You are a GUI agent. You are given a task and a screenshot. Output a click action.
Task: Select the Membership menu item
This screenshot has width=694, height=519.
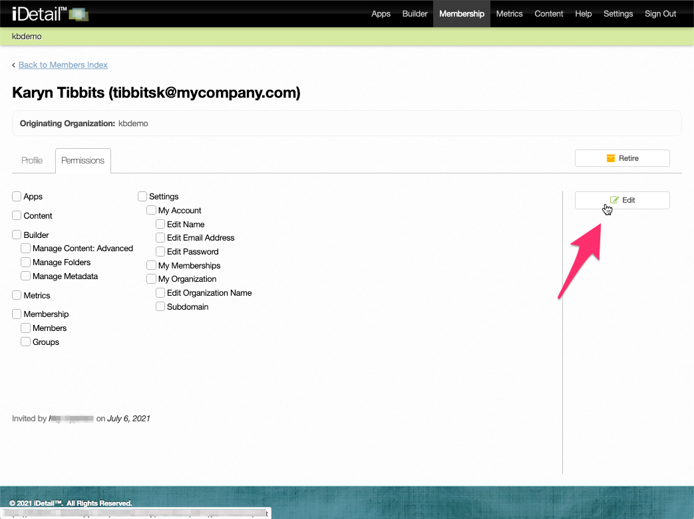[462, 14]
